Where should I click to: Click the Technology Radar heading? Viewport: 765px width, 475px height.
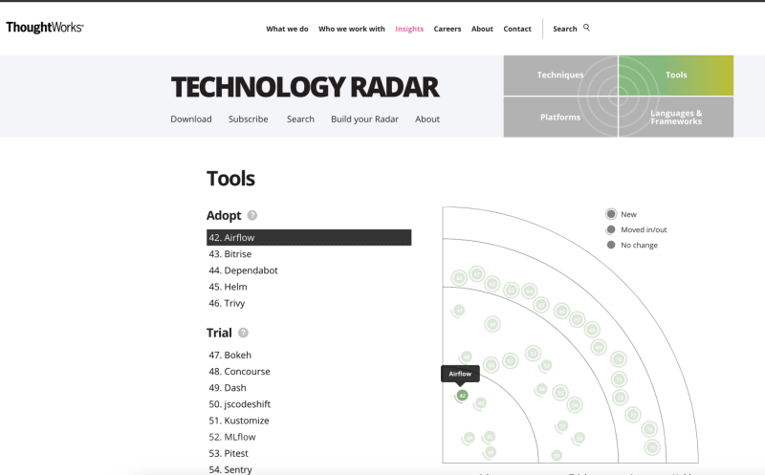305,87
